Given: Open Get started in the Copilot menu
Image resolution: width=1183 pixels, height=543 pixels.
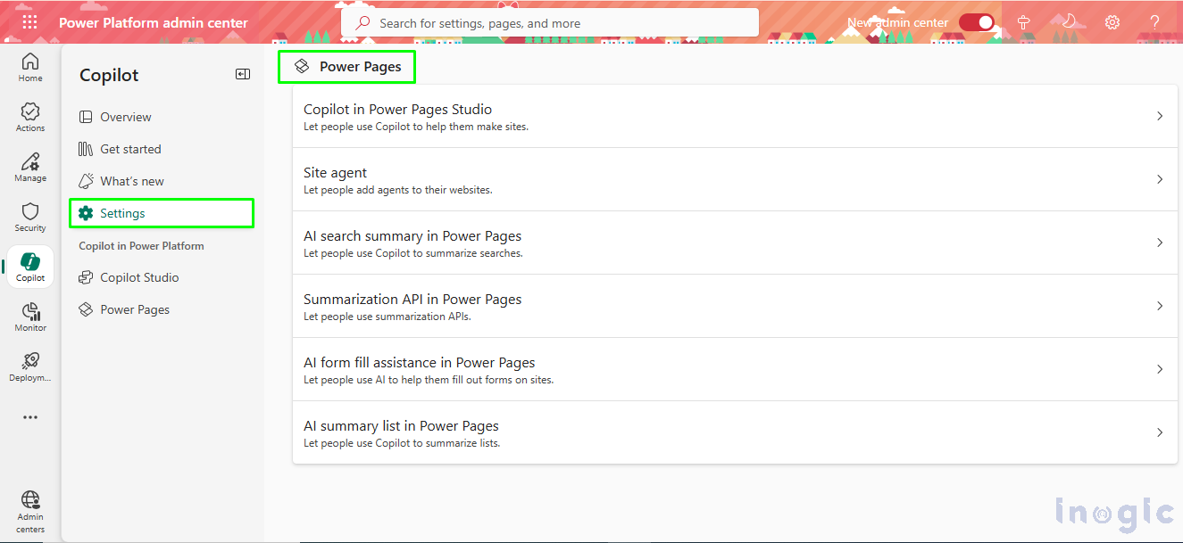Looking at the screenshot, I should [162, 149].
